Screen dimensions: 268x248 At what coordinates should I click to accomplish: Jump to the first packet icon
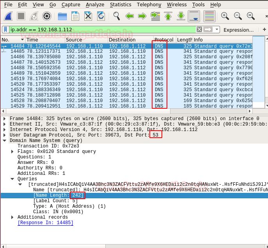click(168, 16)
